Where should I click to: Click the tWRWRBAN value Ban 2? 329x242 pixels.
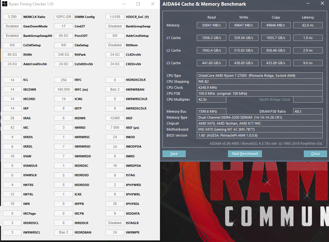point(115,90)
